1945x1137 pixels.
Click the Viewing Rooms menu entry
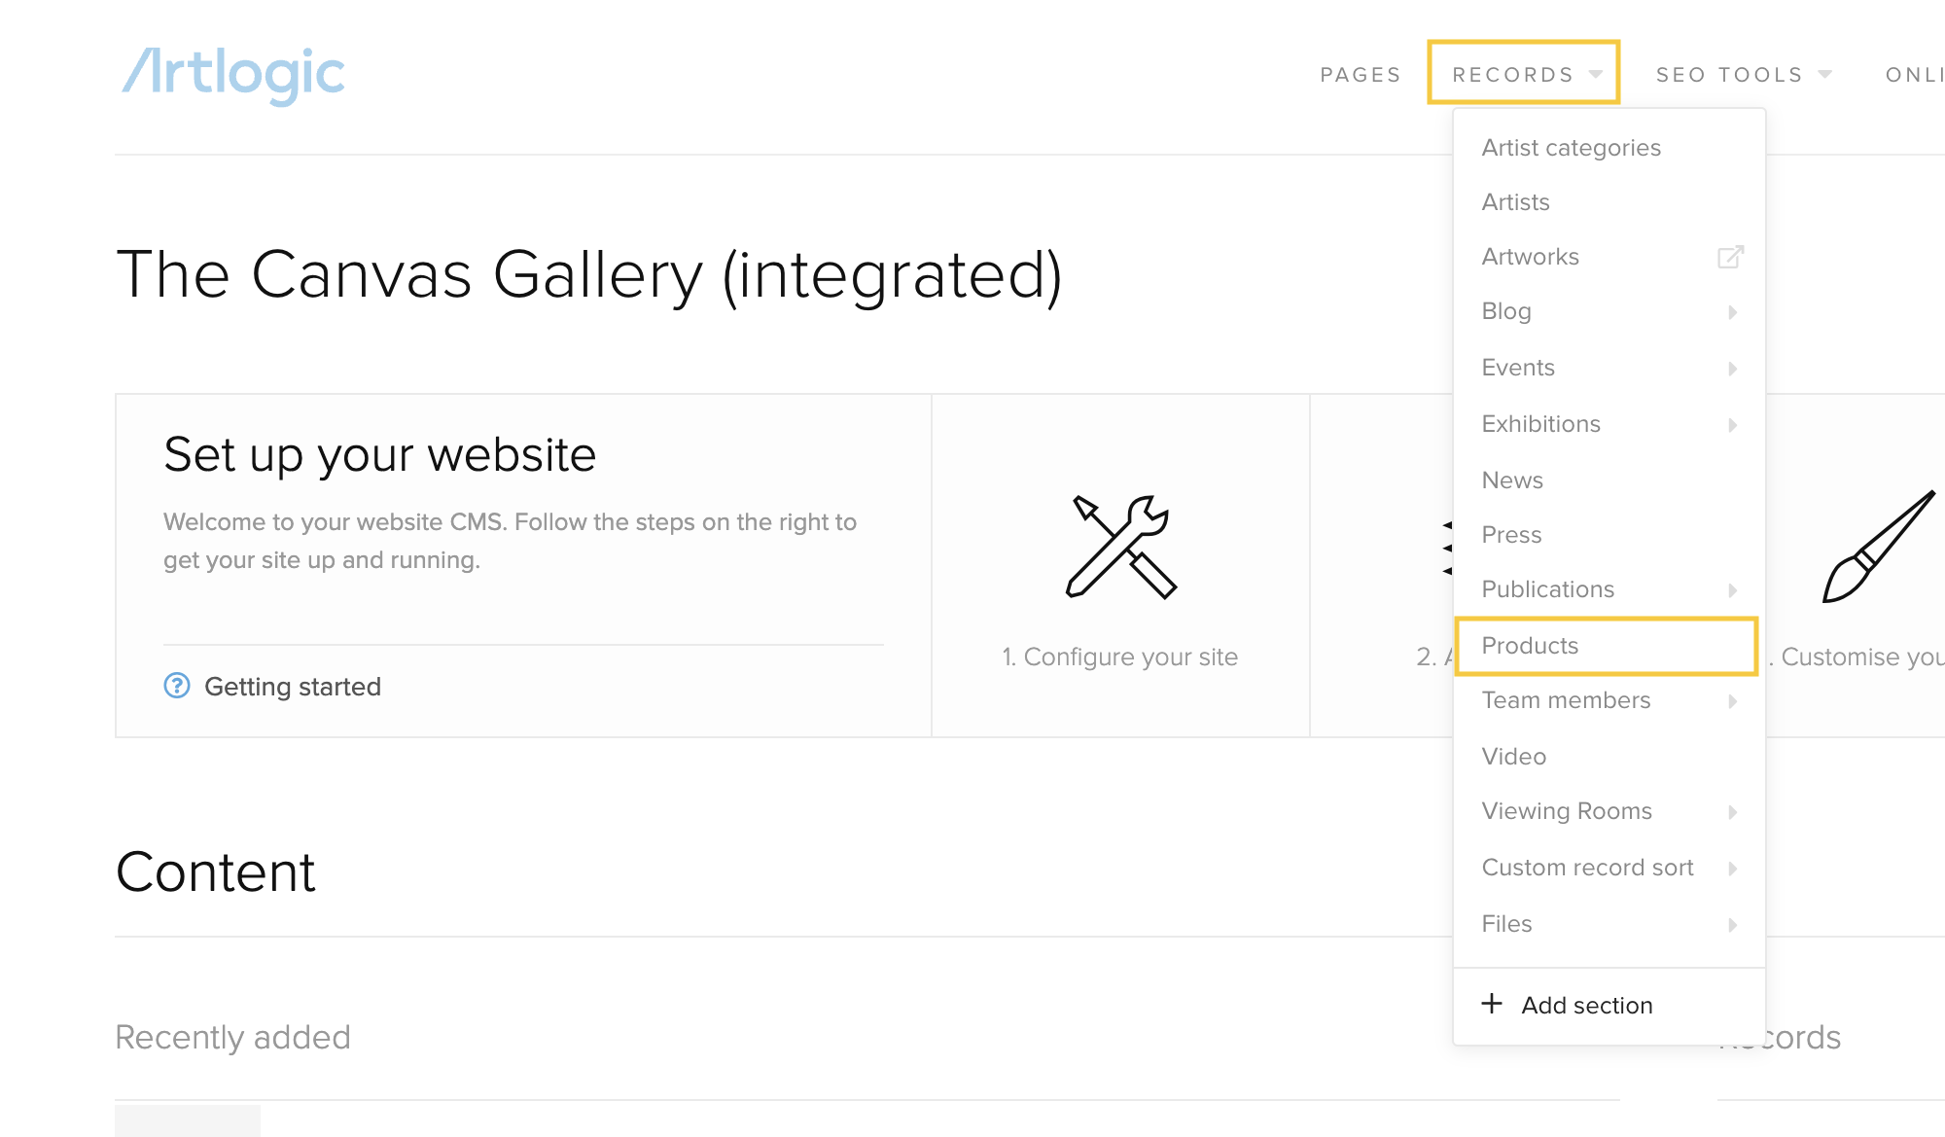(1567, 811)
